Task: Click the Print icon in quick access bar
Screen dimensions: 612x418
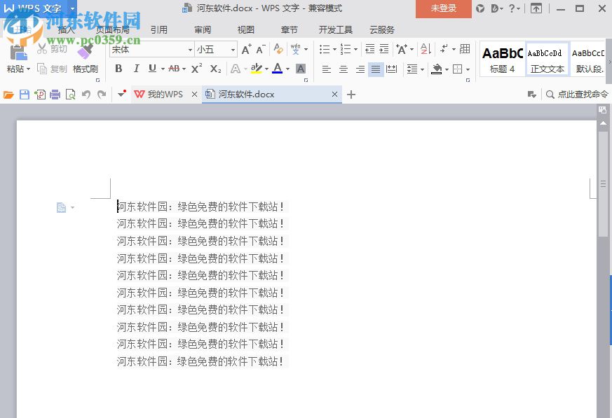Action: click(55, 94)
